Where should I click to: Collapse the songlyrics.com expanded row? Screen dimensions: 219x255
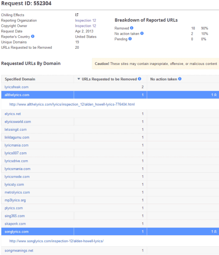coord(215,231)
